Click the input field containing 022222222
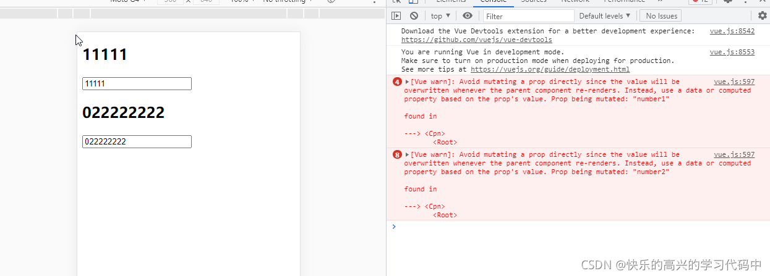The width and height of the screenshot is (770, 276). point(137,141)
